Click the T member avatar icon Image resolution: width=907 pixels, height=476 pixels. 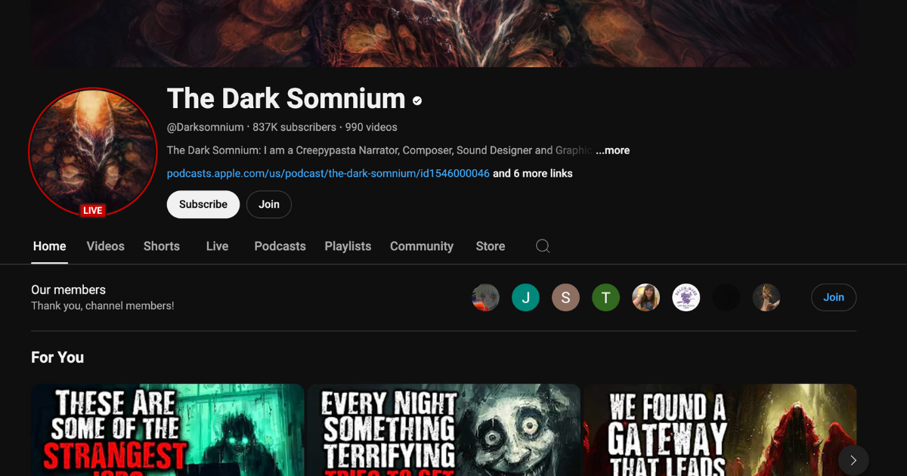click(605, 297)
